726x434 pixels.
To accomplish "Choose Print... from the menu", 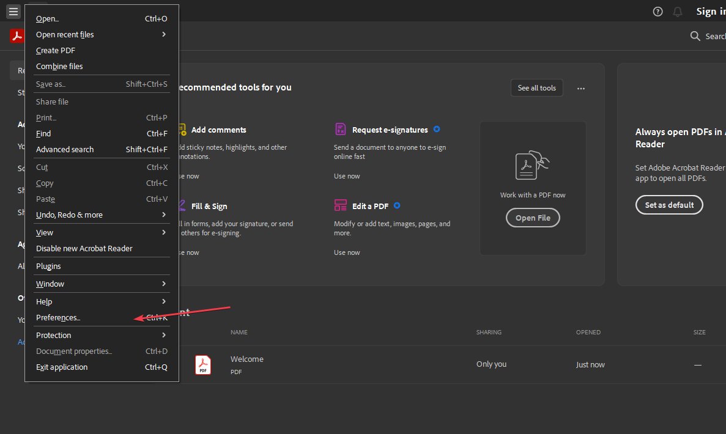I will coord(102,117).
